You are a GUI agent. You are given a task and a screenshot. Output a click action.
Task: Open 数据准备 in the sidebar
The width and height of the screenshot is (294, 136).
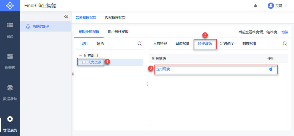[x=10, y=92]
